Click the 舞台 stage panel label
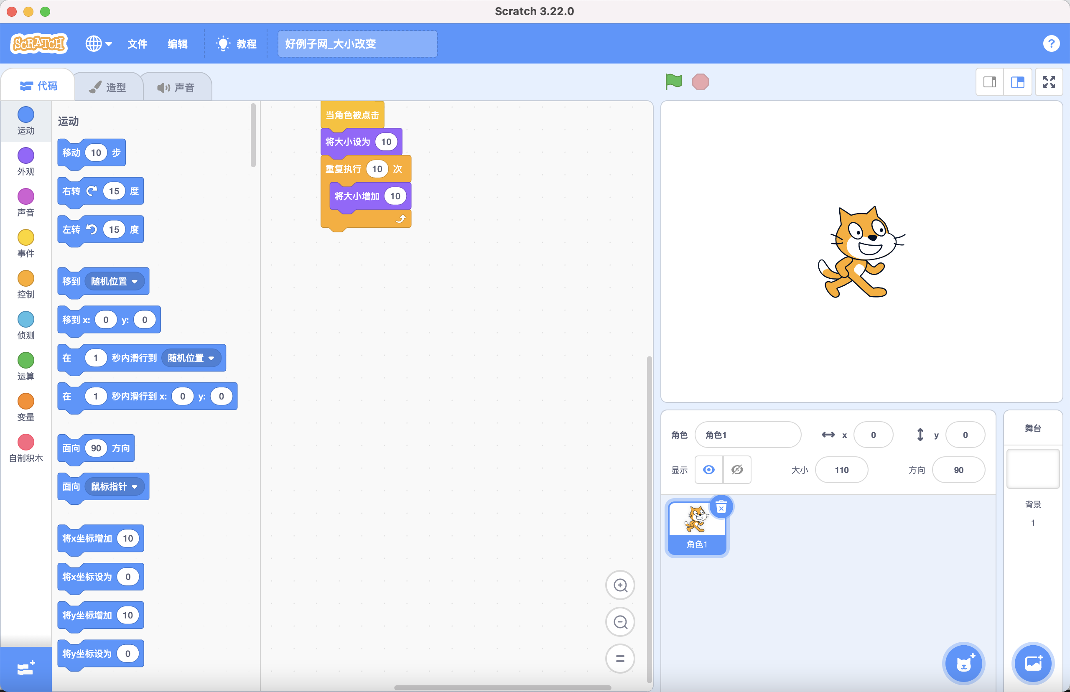This screenshot has width=1070, height=692. click(1033, 428)
